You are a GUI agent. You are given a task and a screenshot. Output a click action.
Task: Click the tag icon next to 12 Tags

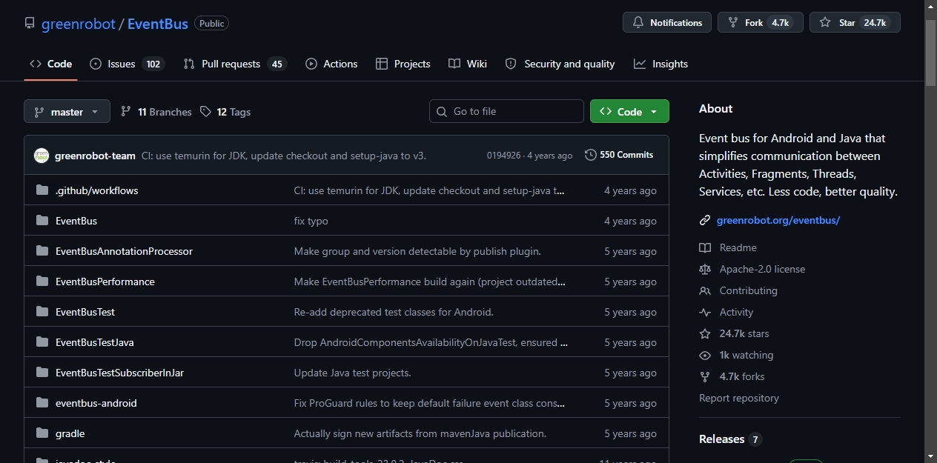coord(206,112)
